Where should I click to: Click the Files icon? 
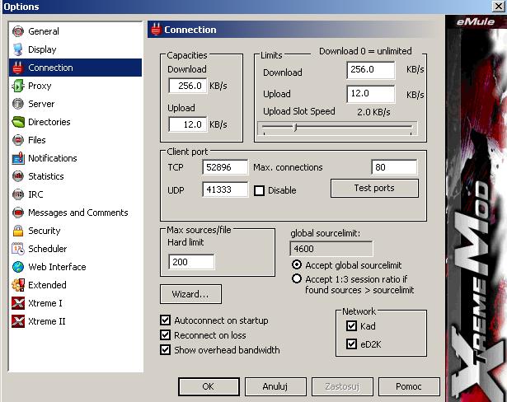(x=18, y=140)
